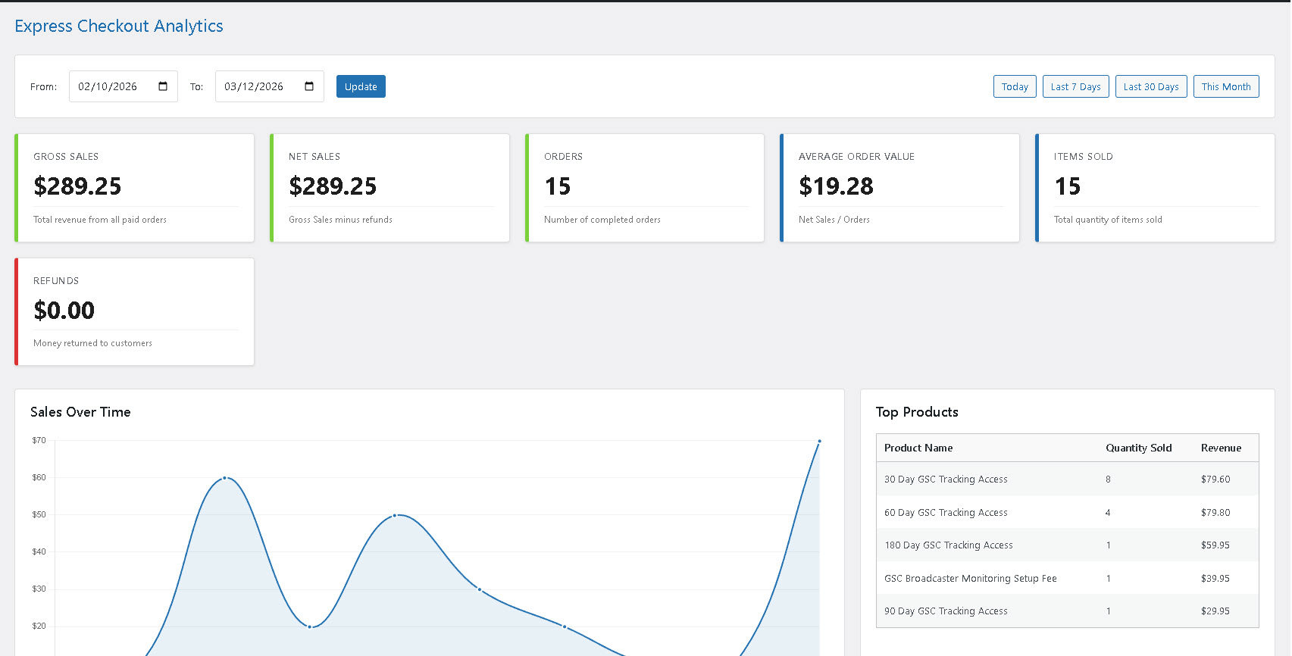
Task: Apply the Last 30 Days filter
Action: (1150, 86)
